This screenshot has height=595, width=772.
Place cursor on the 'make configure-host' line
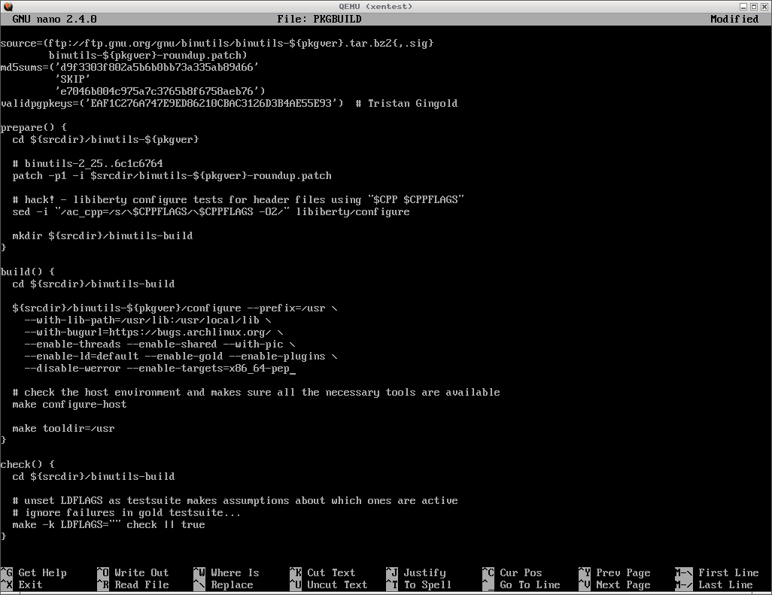[x=69, y=404]
